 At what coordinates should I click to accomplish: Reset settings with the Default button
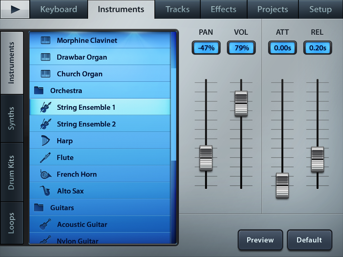coord(309,240)
